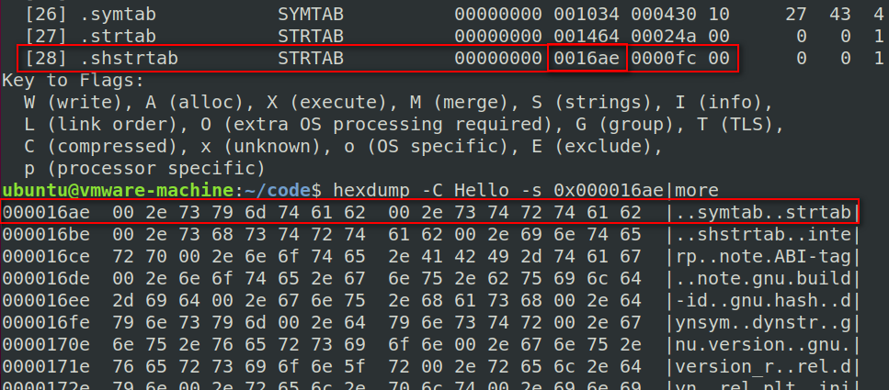Click the ASCII text "..note.gnu.build"
889x390 pixels.
[x=768, y=279]
